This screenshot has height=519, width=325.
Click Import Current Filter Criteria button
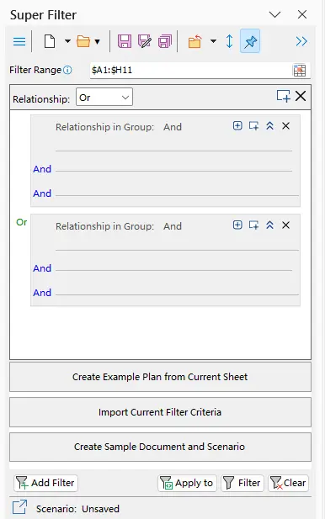(160, 412)
